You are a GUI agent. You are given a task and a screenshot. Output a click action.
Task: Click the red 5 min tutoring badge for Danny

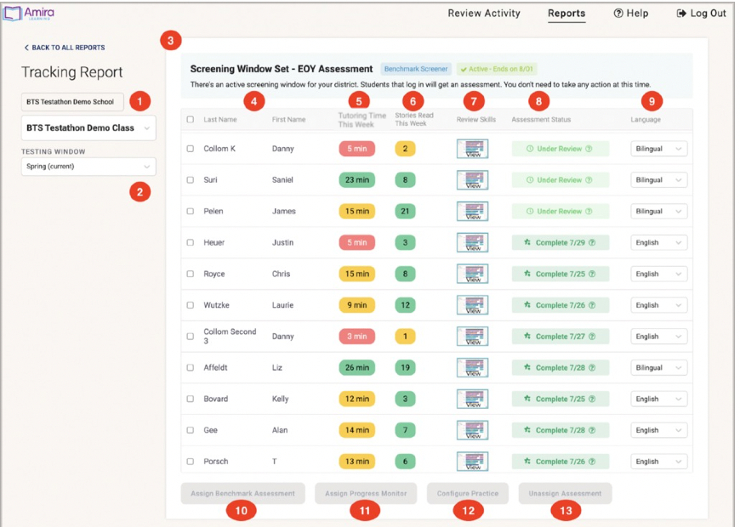point(358,148)
